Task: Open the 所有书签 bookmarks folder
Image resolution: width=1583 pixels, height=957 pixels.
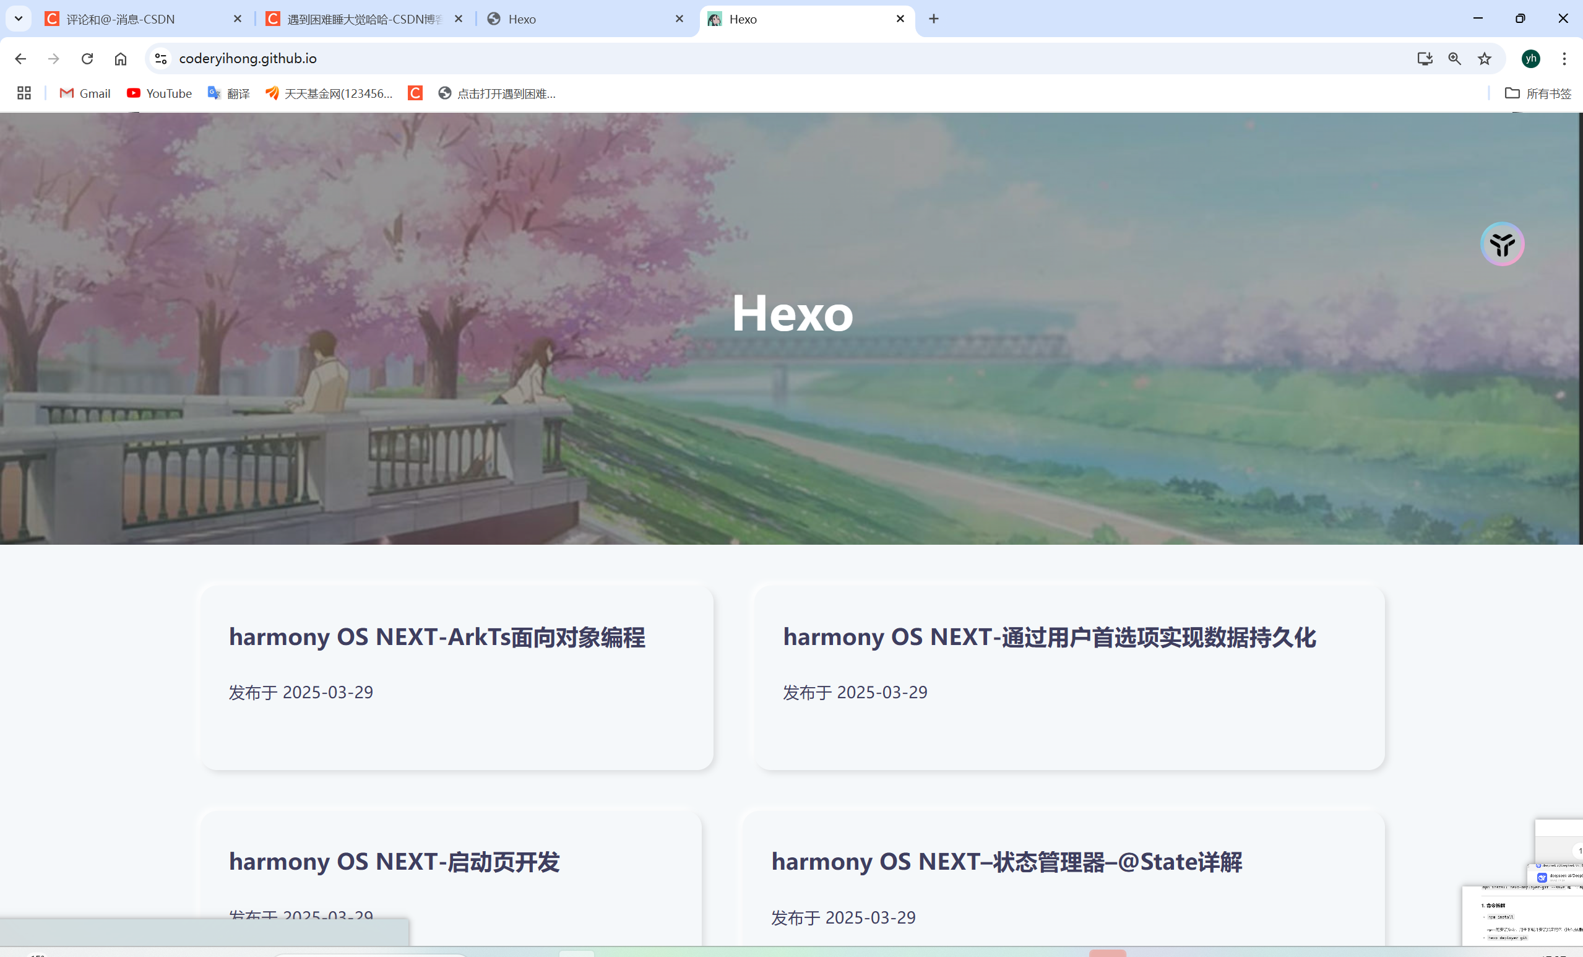Action: point(1538,93)
